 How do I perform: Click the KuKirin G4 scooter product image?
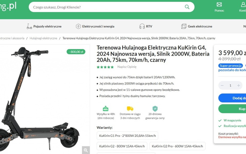coord(40,98)
